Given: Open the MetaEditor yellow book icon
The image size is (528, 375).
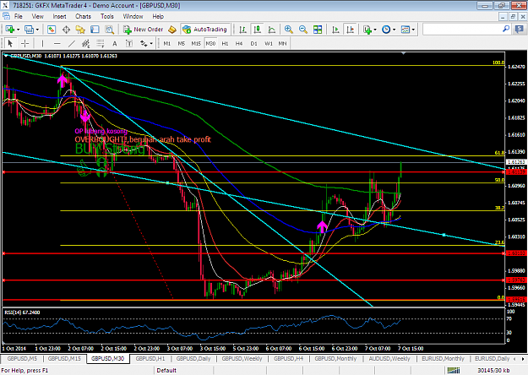Looking at the screenshot, I should [172, 30].
